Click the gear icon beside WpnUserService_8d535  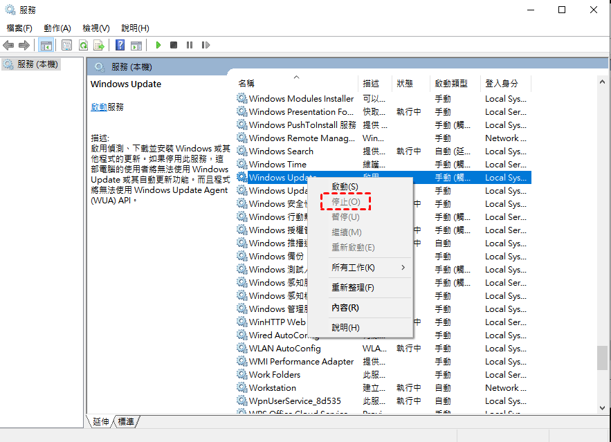pyautogui.click(x=242, y=400)
